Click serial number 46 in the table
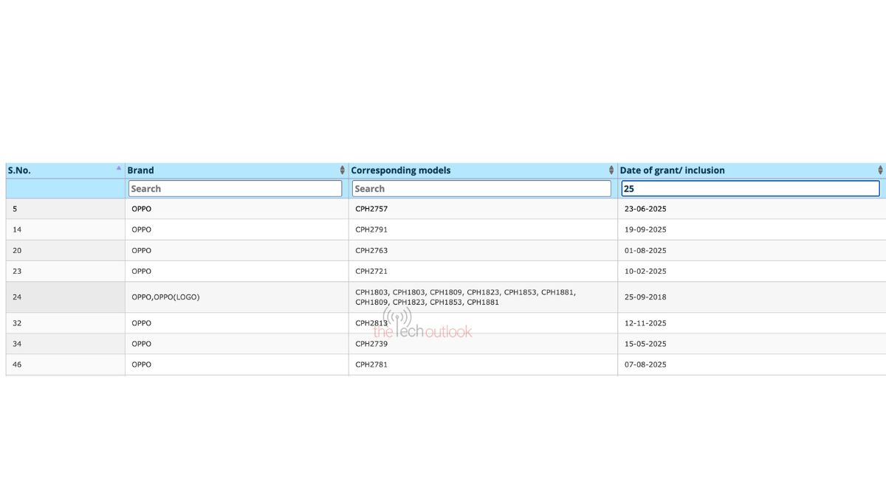The height and width of the screenshot is (498, 886). [17, 364]
